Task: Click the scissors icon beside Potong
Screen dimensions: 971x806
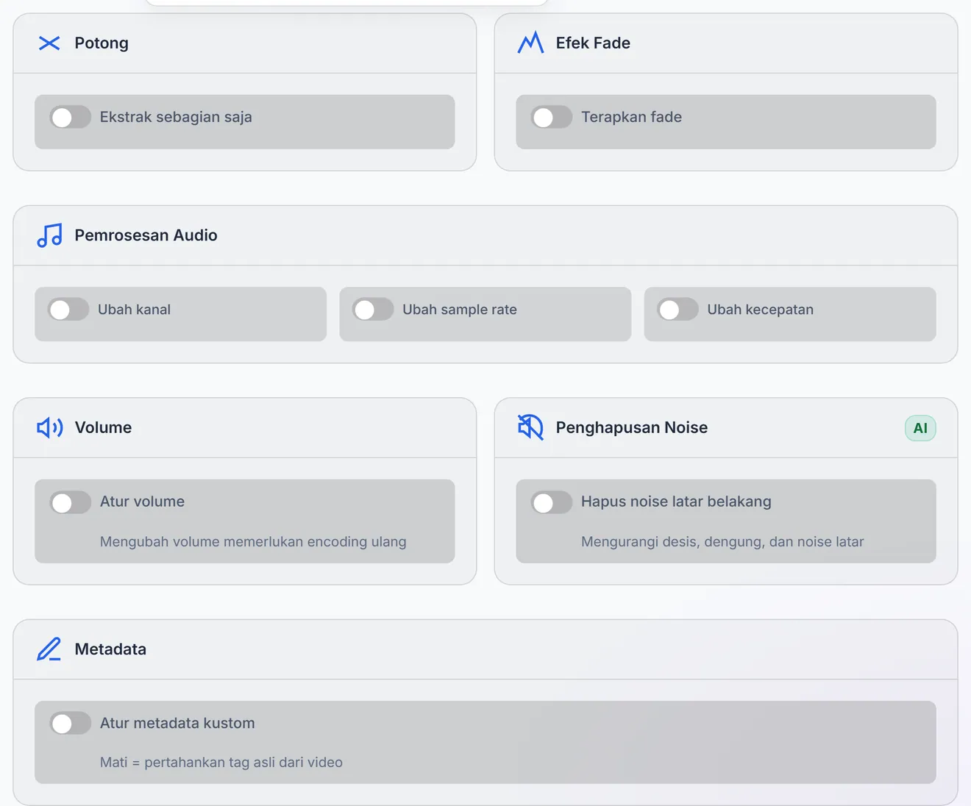Action: click(49, 43)
